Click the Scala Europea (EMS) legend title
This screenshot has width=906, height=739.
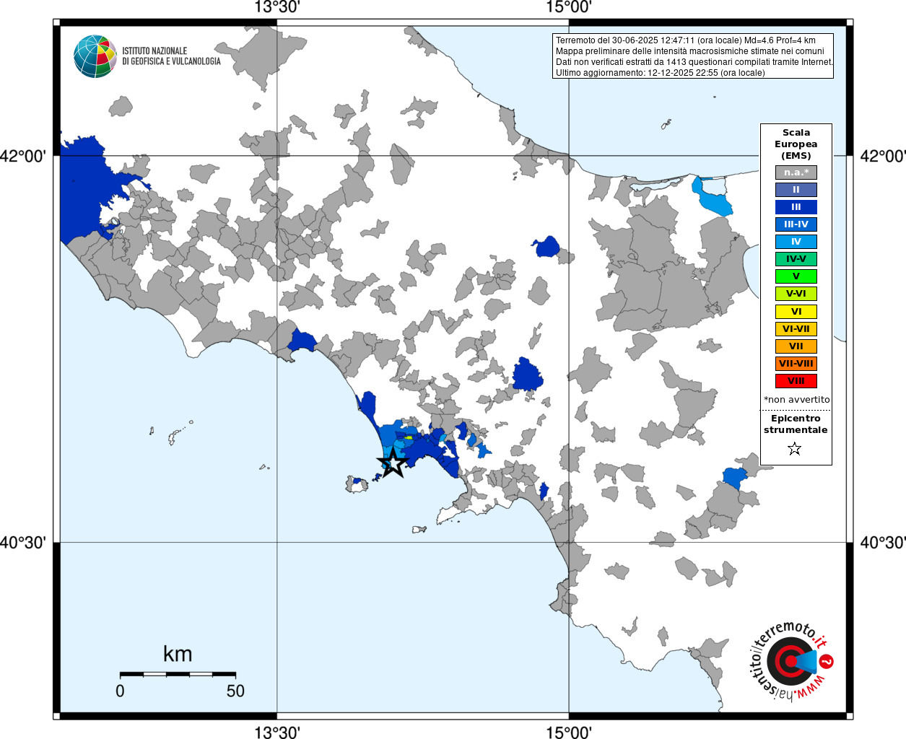tap(796, 144)
